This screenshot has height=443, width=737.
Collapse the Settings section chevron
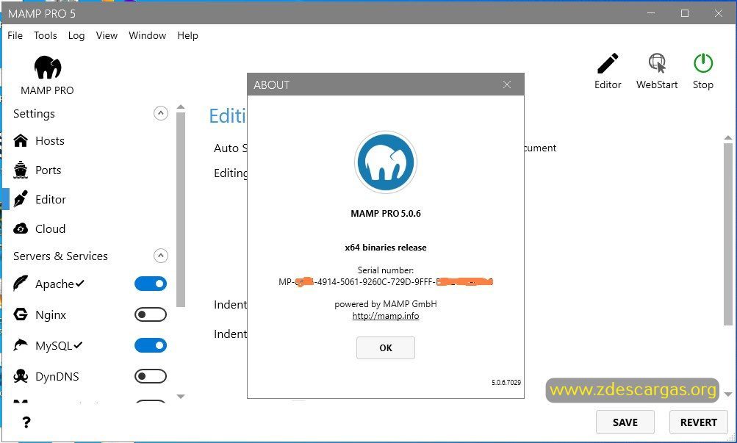point(161,113)
